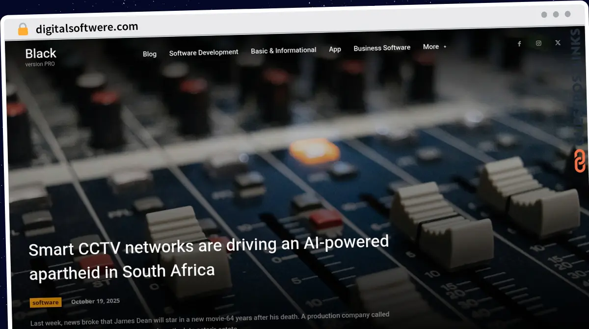This screenshot has width=589, height=329.
Task: Select 'Business Software' in the navigation
Action: coord(382,48)
